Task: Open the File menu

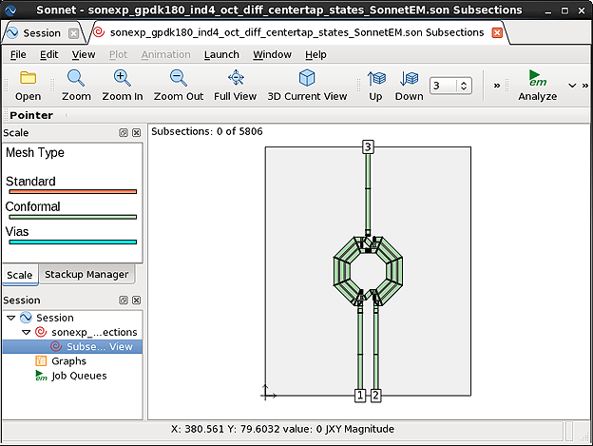Action: pyautogui.click(x=18, y=54)
